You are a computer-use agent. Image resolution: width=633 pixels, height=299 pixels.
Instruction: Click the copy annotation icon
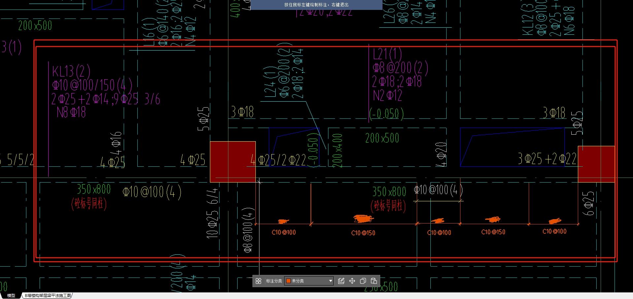[x=363, y=281]
